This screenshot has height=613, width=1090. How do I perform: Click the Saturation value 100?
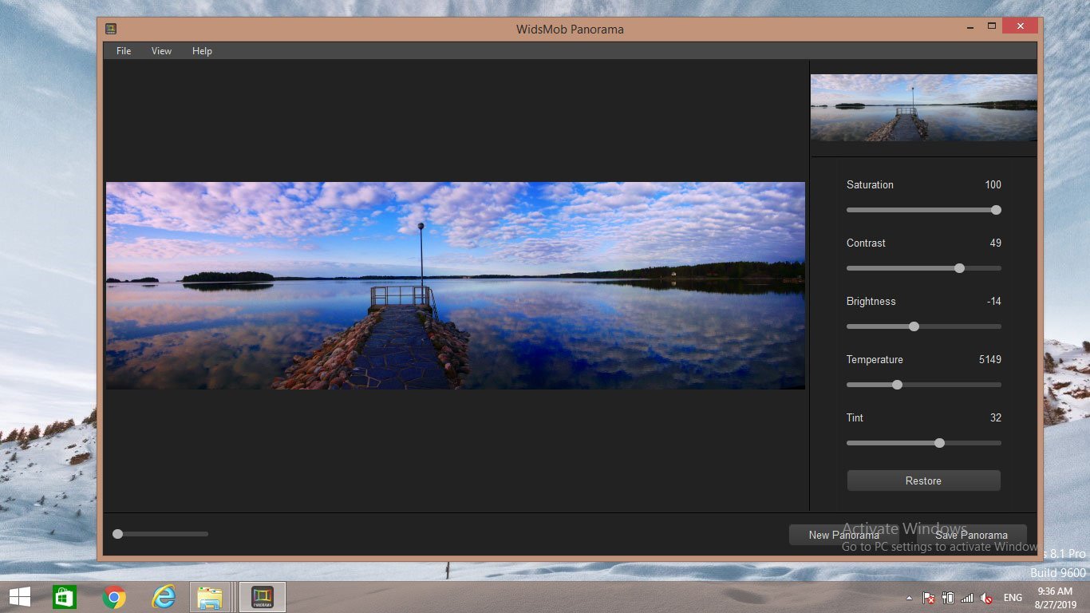993,184
